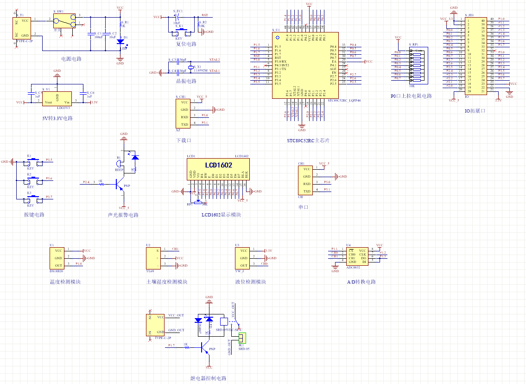The image size is (526, 384).
Task: Click capacitor S_C3 30pF
Action: (x=178, y=61)
